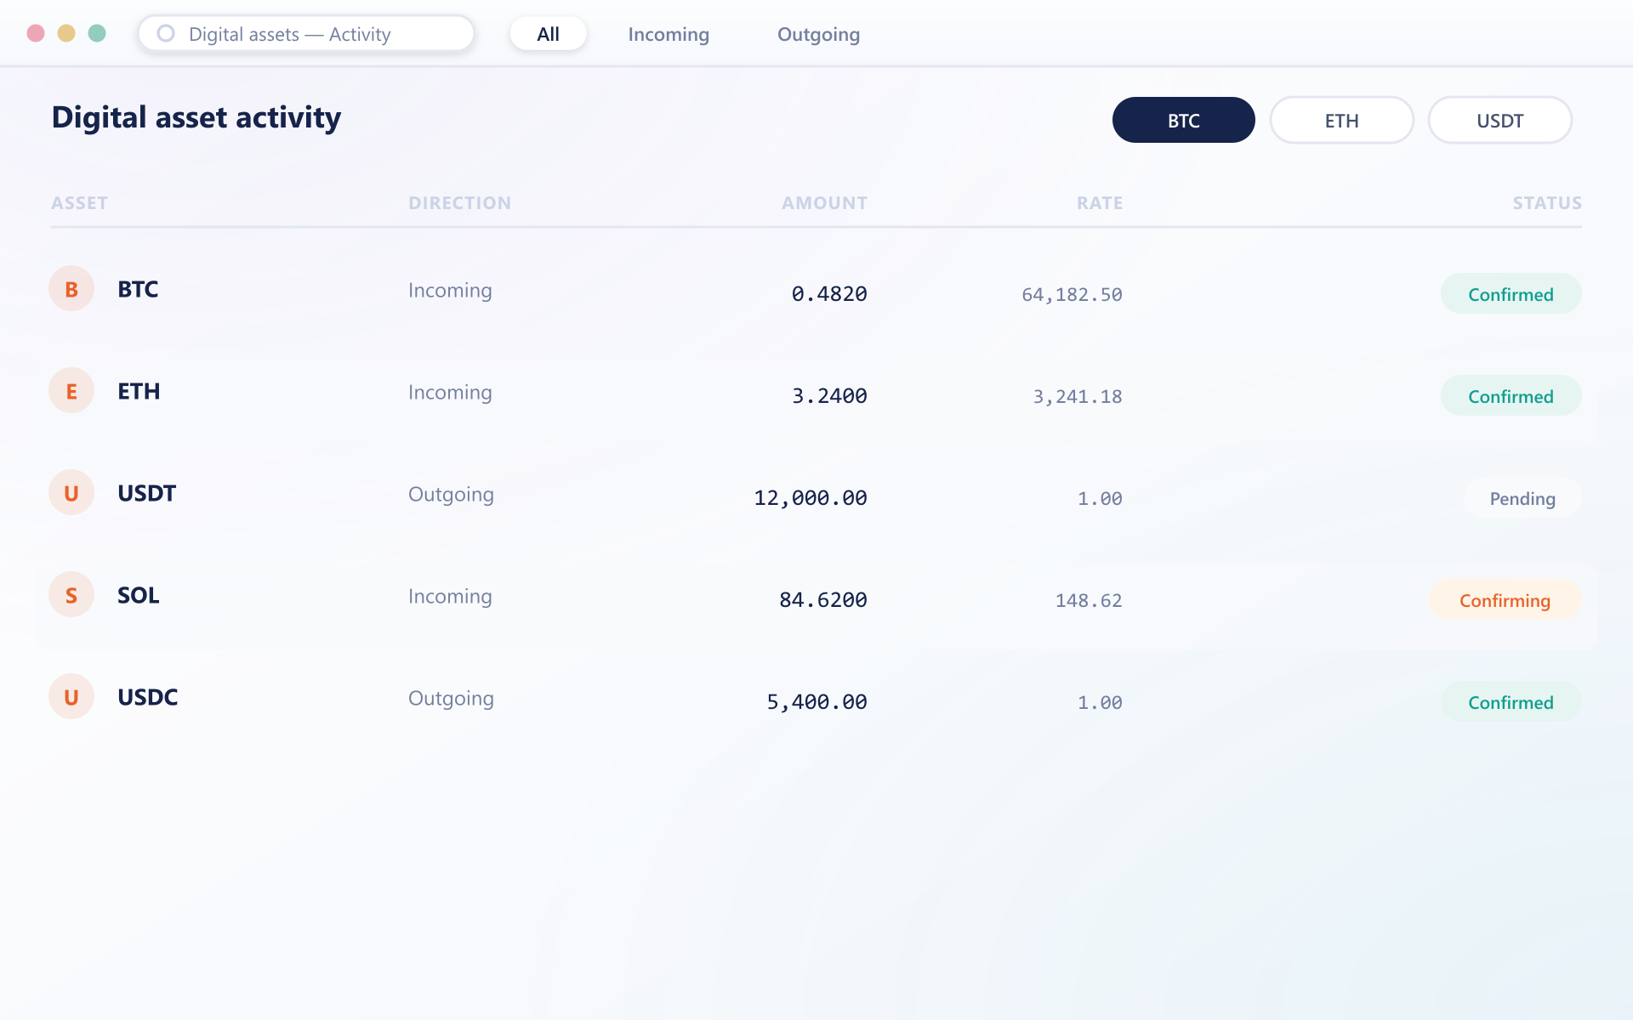This screenshot has height=1020, width=1633.
Task: Click the red close window dot
Action: point(36,33)
